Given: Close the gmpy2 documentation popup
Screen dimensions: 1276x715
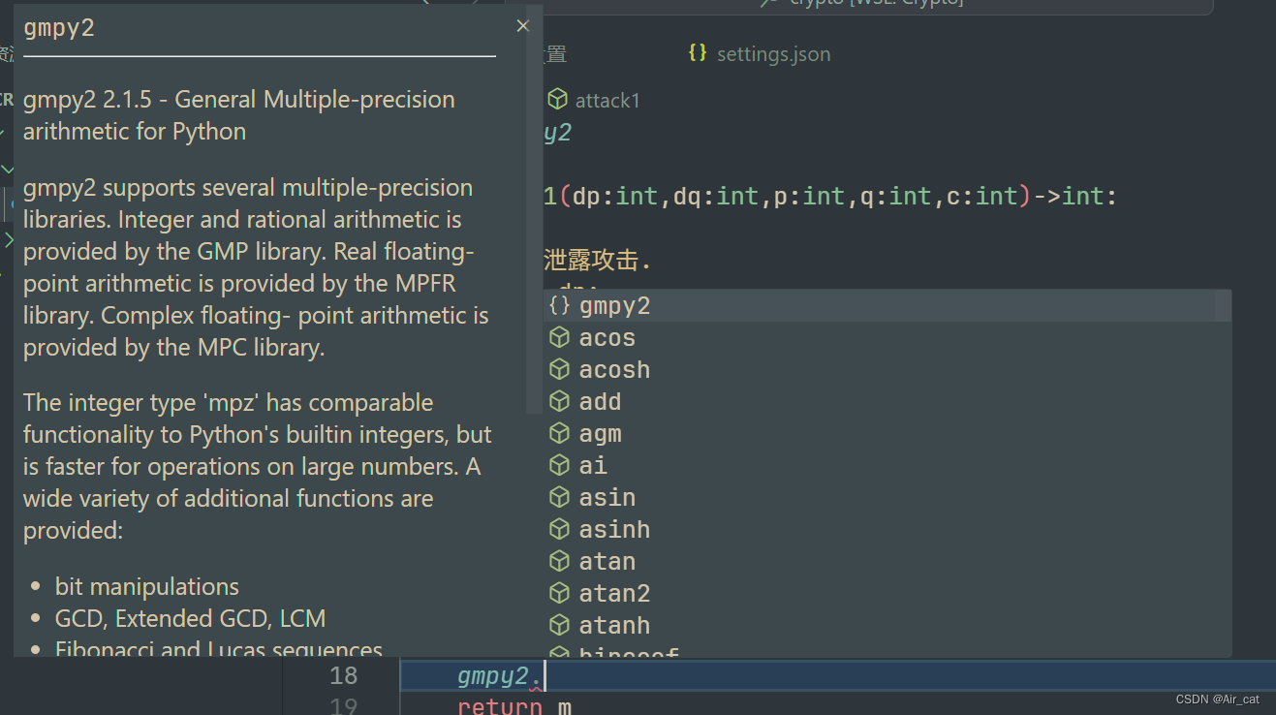Looking at the screenshot, I should tap(523, 26).
